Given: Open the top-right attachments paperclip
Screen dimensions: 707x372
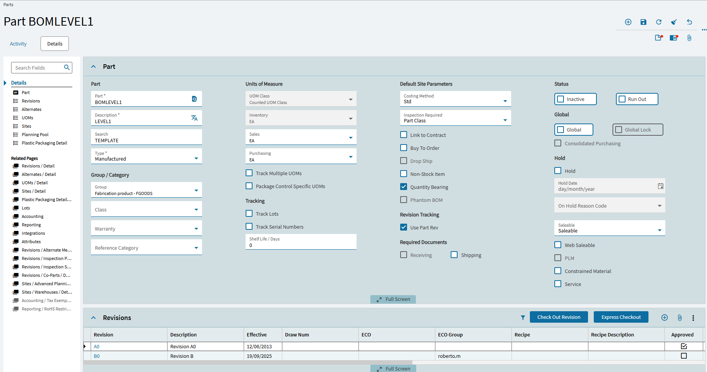Looking at the screenshot, I should pos(689,38).
